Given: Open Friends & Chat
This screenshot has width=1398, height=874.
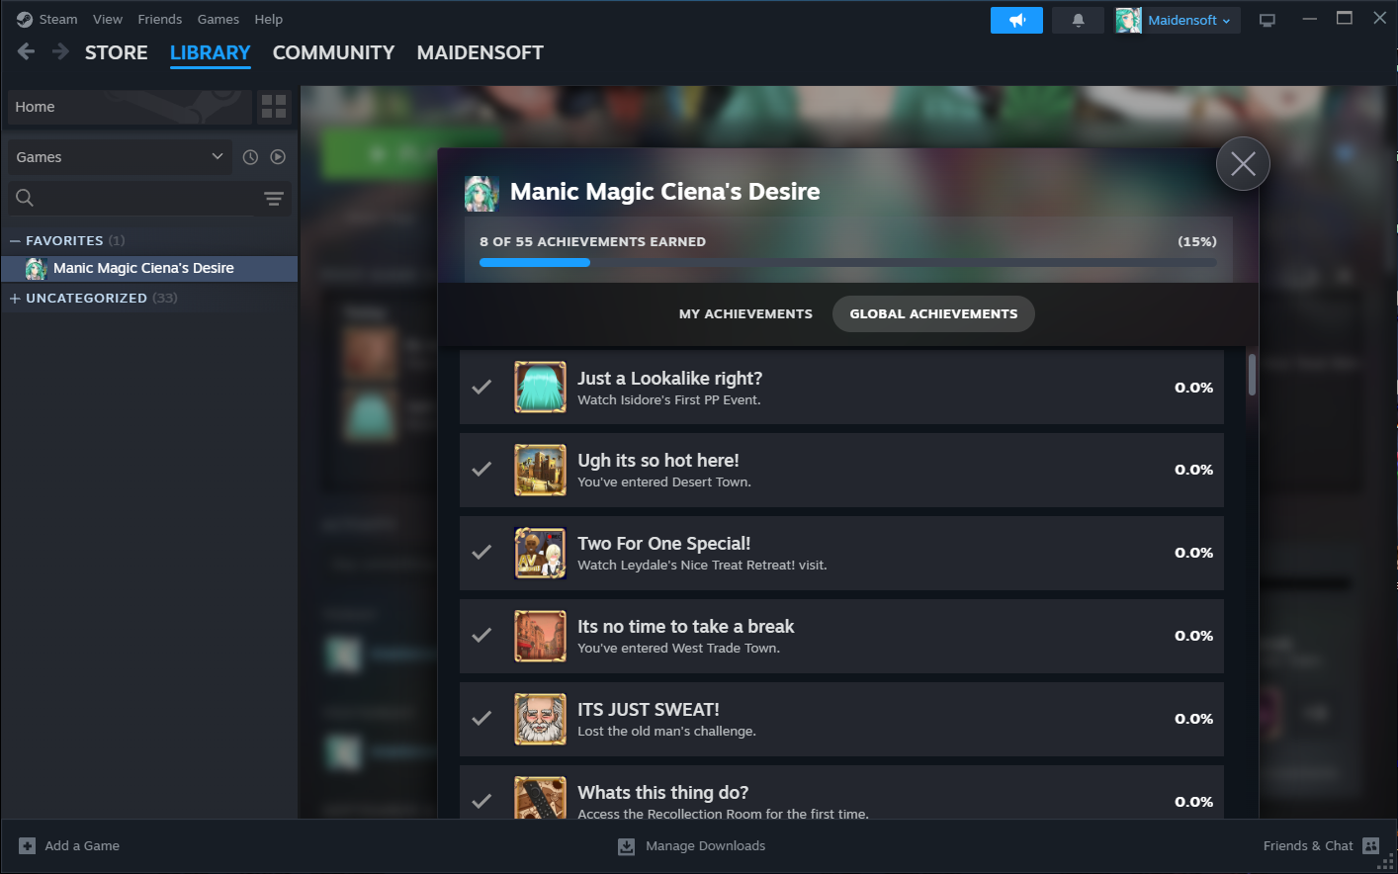Looking at the screenshot, I should point(1308,846).
